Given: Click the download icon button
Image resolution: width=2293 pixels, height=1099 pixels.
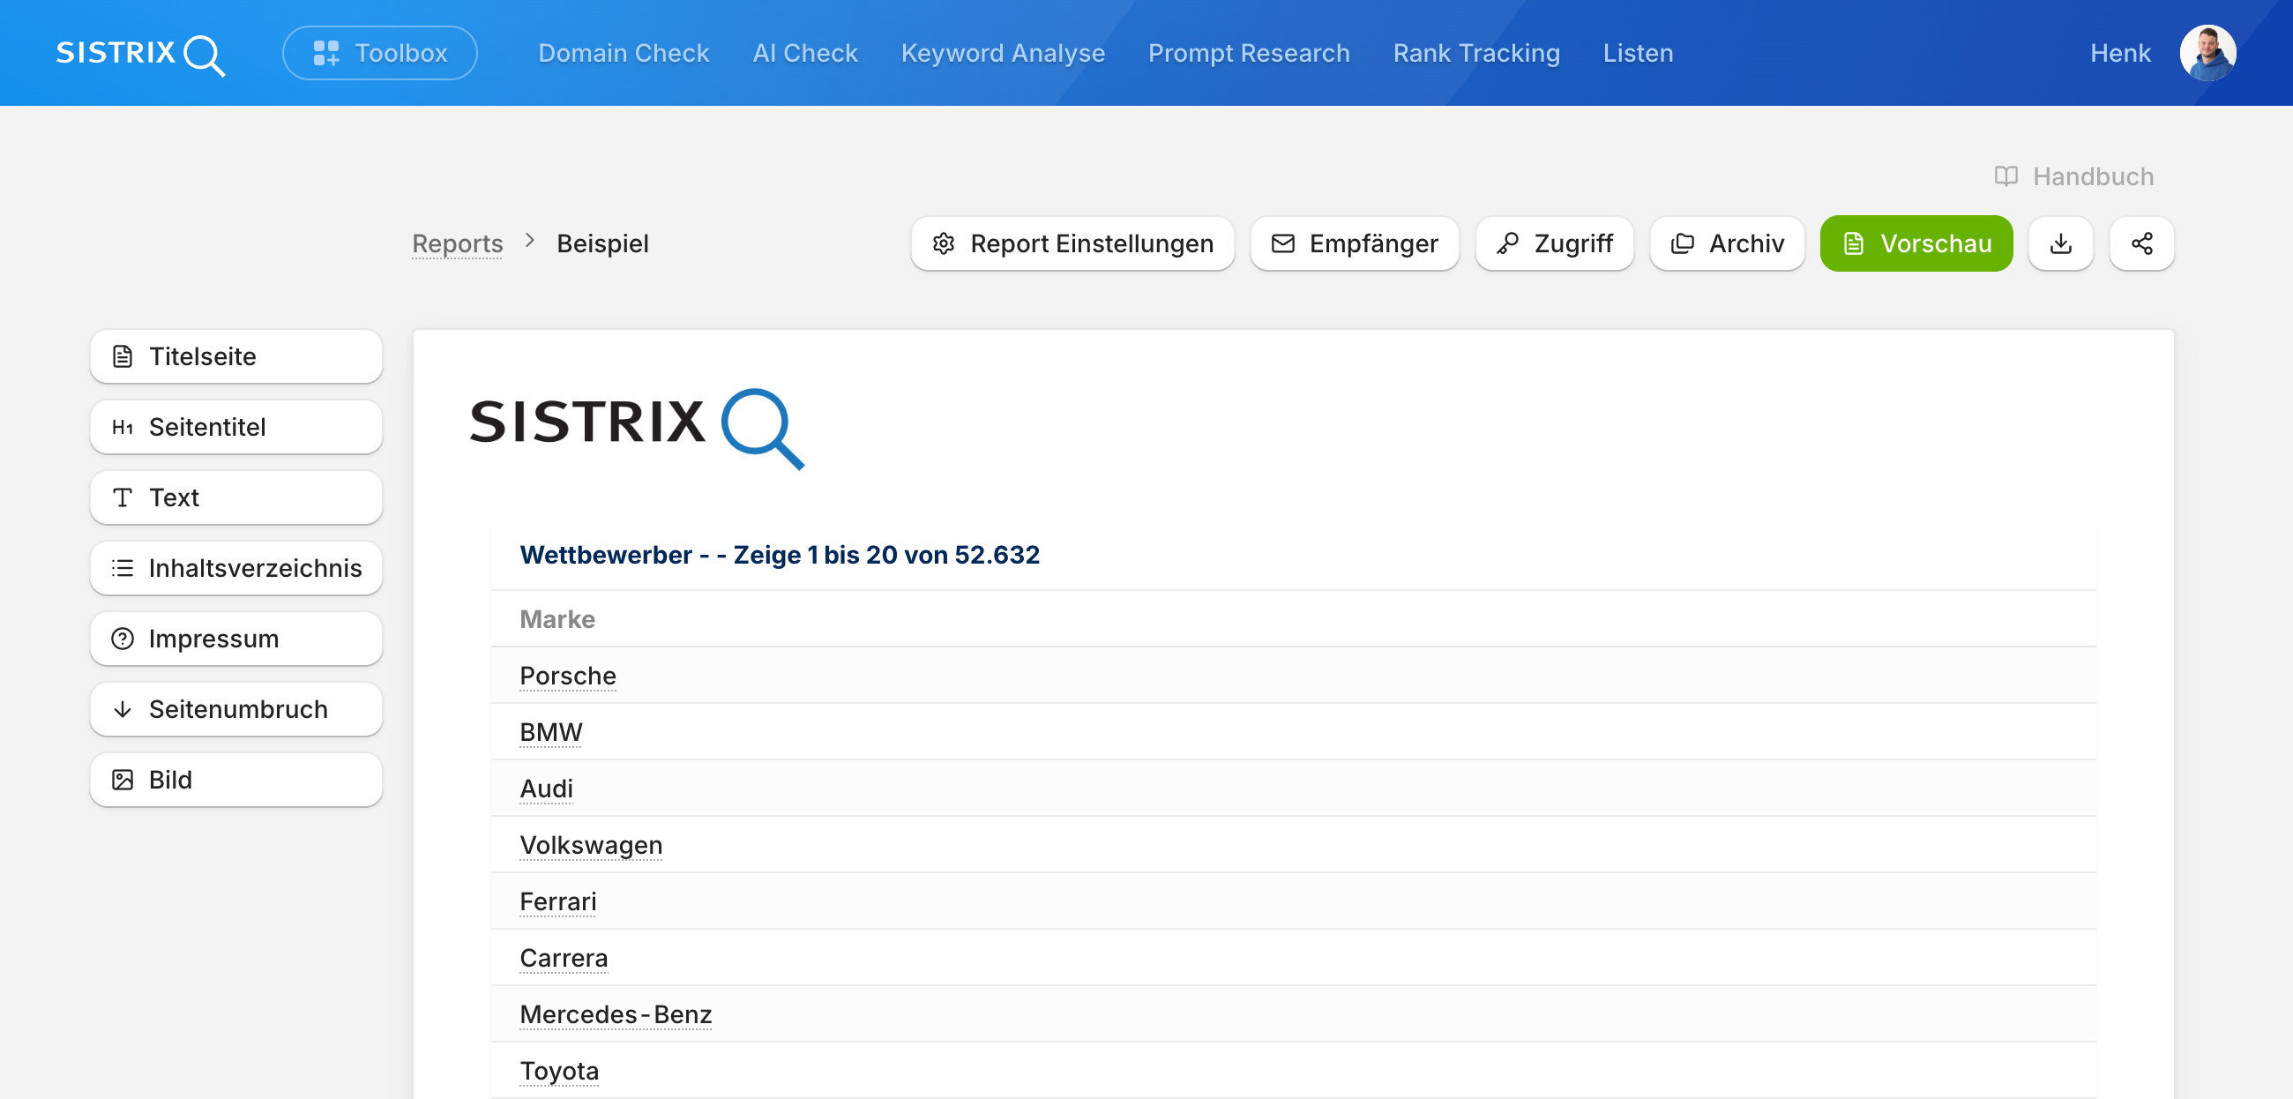Looking at the screenshot, I should click(x=2061, y=243).
